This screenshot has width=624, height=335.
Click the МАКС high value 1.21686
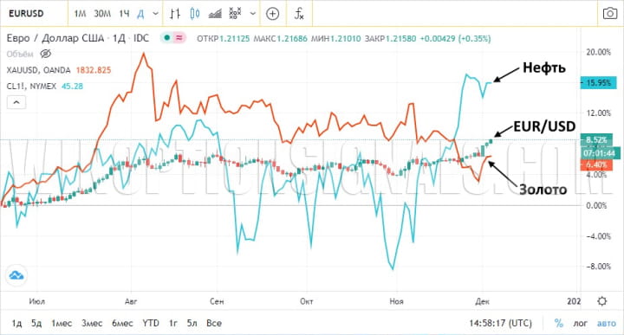[x=292, y=39]
